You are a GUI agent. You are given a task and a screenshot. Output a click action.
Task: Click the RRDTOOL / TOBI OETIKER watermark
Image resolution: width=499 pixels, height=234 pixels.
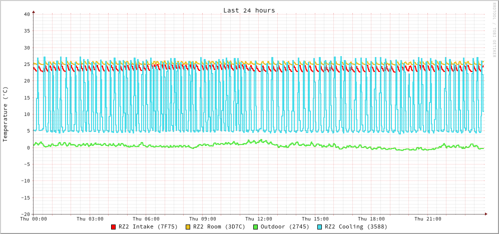coord(493,29)
